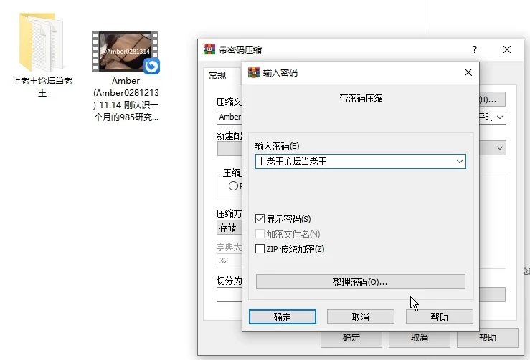Enable ZIP 传统加密 checkbox
Screen dimensions: 530x360
click(260, 249)
